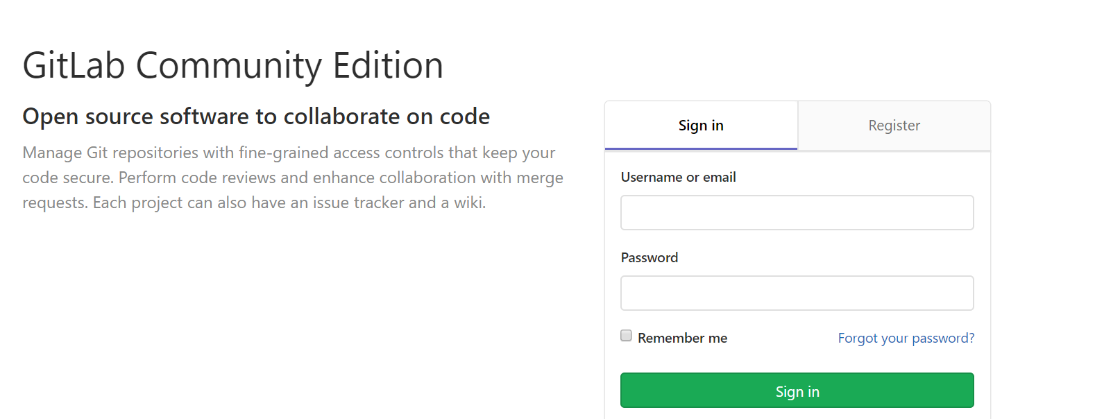The width and height of the screenshot is (1095, 419).
Task: Open the Forgot your password link
Action: pos(906,338)
